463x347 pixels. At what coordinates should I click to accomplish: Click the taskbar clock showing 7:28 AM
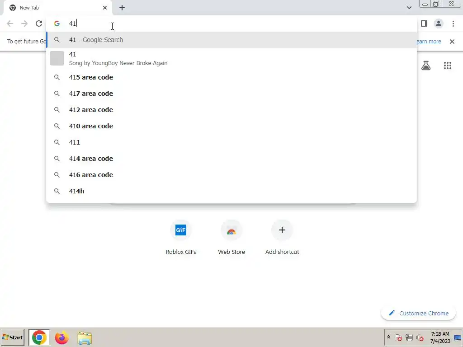(x=440, y=338)
